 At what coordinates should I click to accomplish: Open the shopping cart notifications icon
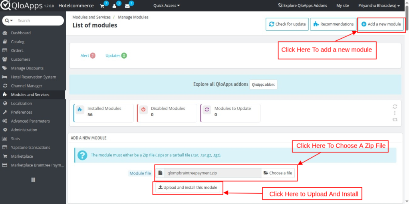(102, 6)
